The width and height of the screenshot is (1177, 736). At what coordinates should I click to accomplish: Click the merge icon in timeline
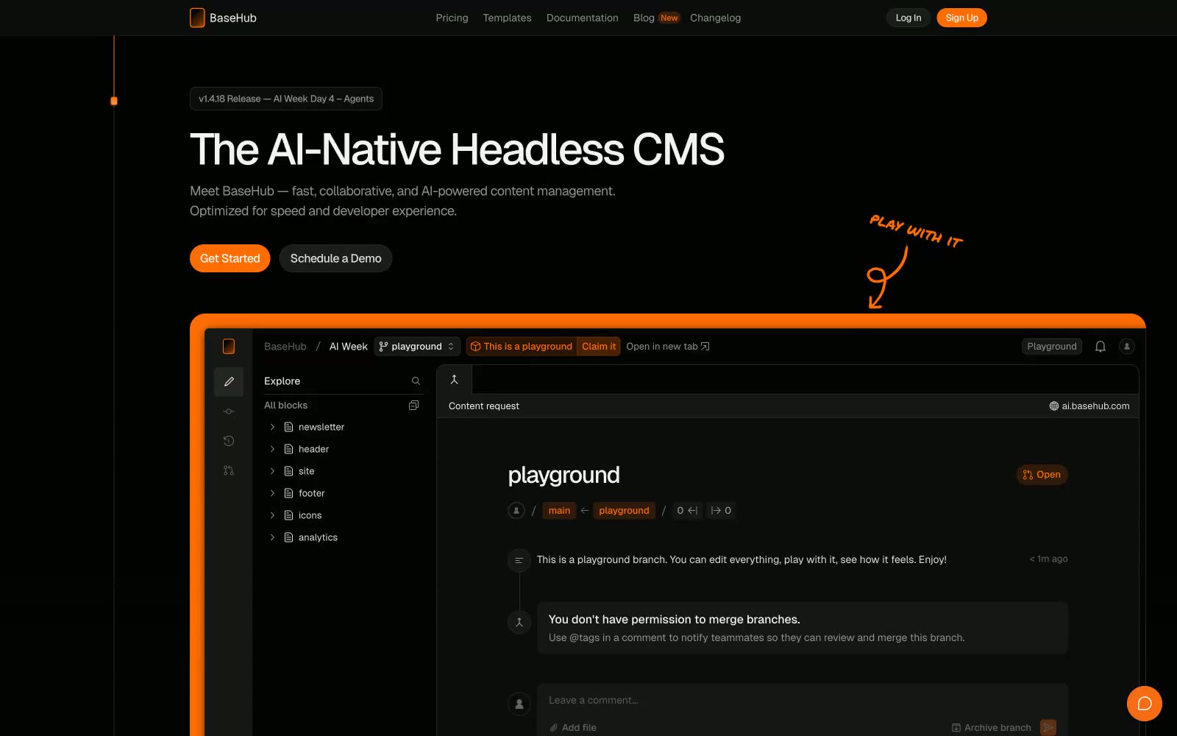pos(519,623)
